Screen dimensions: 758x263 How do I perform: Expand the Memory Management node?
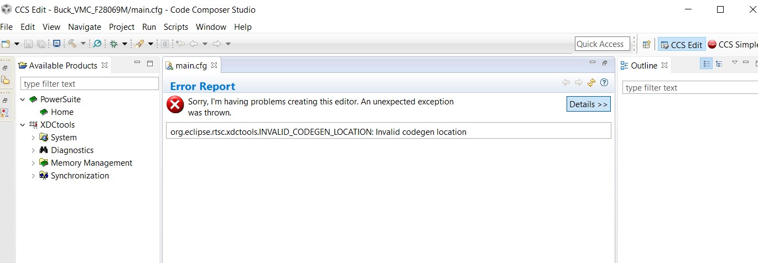pyautogui.click(x=33, y=163)
